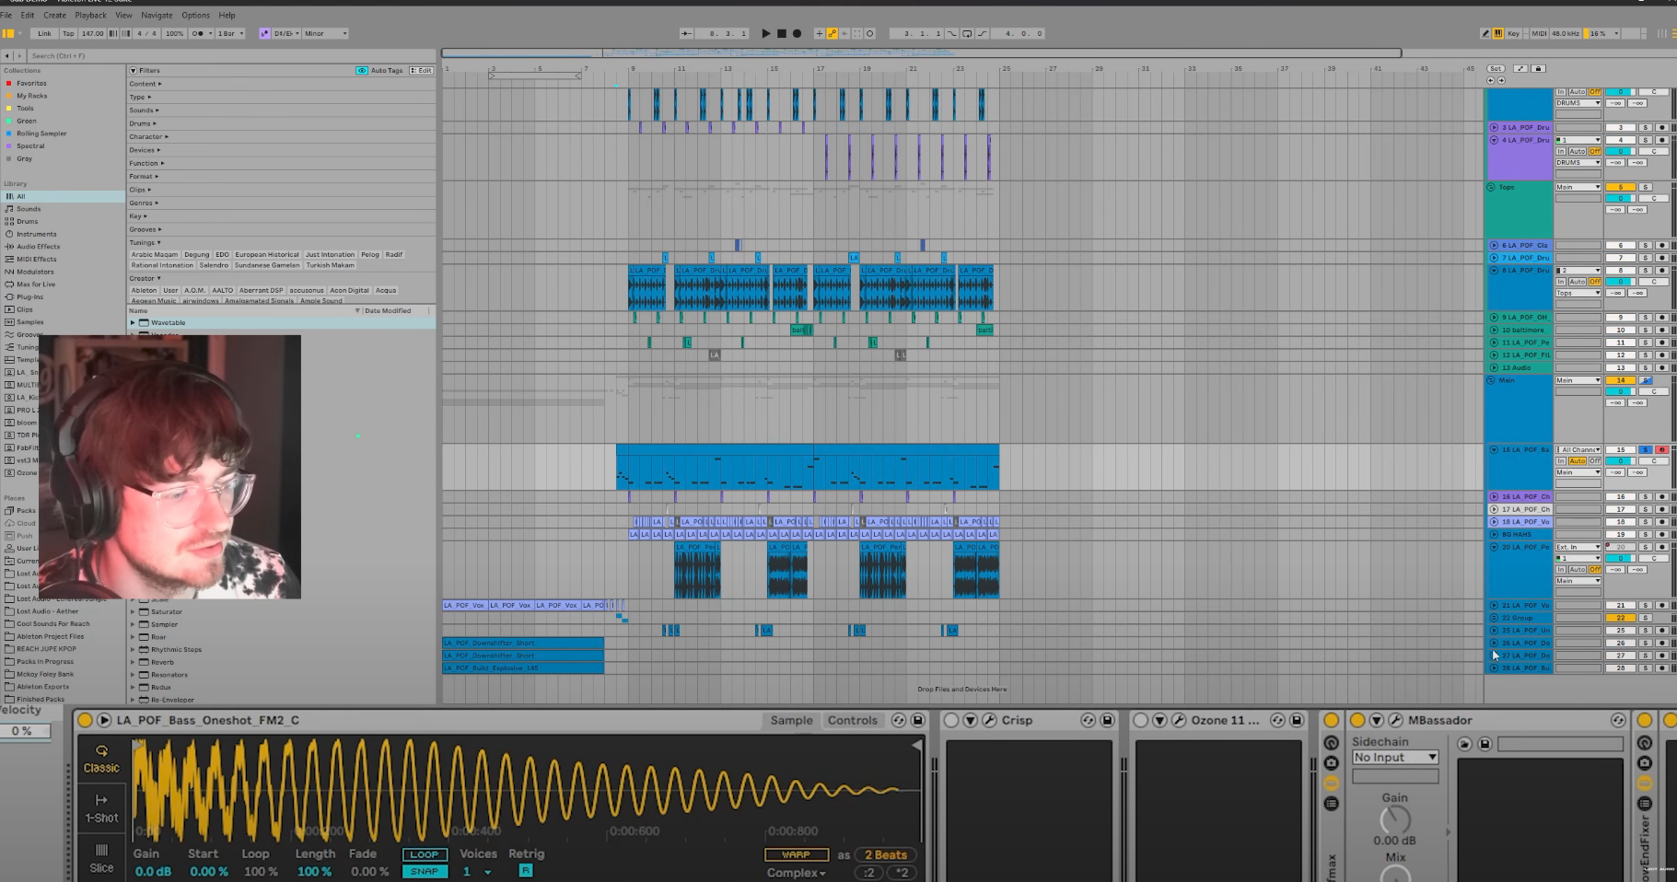Image resolution: width=1677 pixels, height=882 pixels.
Task: Open the Playback menu
Action: [x=90, y=15]
